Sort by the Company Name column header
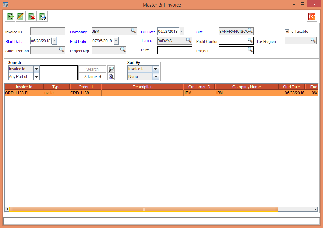The height and width of the screenshot is (228, 323). pyautogui.click(x=246, y=87)
